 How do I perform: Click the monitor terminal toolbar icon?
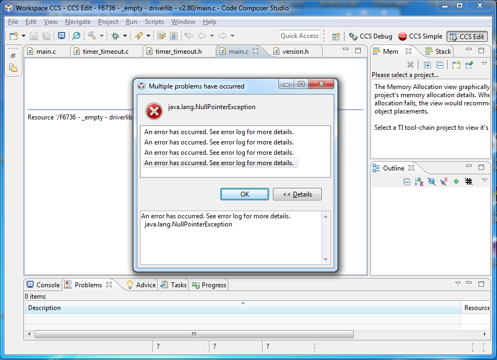62,36
